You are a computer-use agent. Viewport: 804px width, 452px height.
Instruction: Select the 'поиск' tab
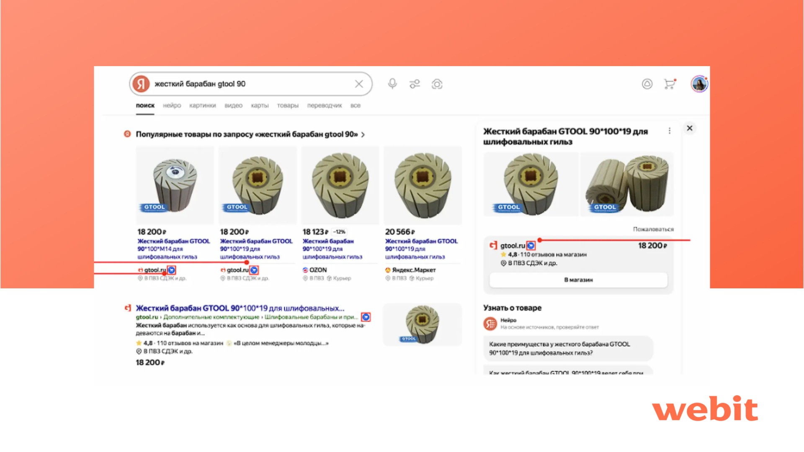coord(145,105)
